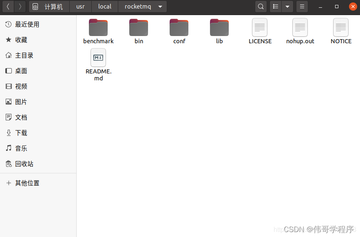The image size is (360, 237).
Task: Go forward with the right arrow button
Action: coord(20,7)
